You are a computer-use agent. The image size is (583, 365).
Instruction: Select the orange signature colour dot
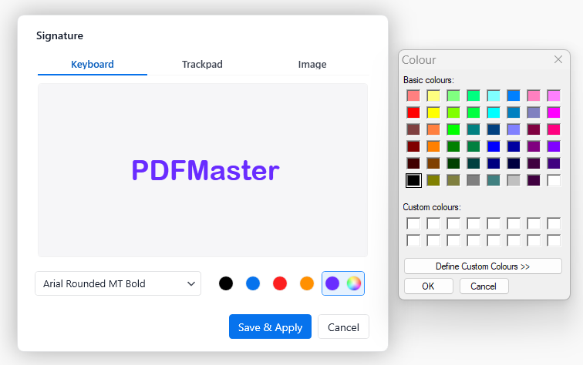(307, 283)
